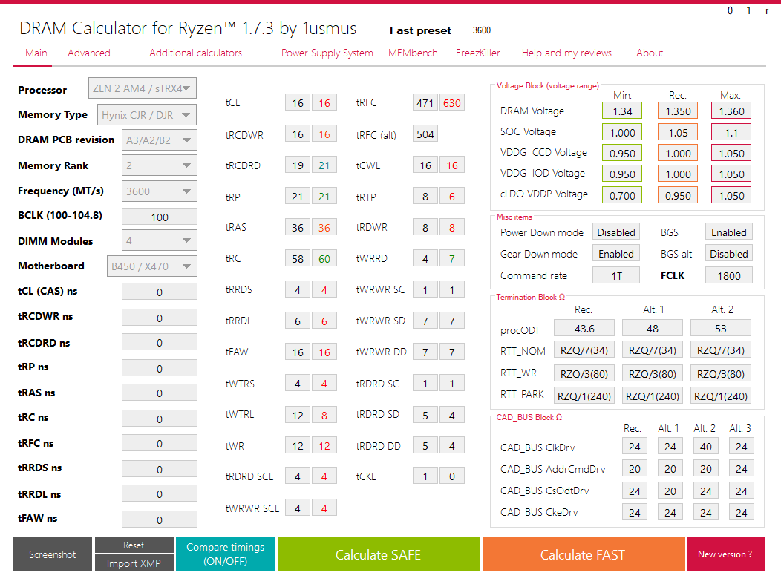The height and width of the screenshot is (587, 781).
Task: Click the green tWRRD compare value 7
Action: pos(452,258)
